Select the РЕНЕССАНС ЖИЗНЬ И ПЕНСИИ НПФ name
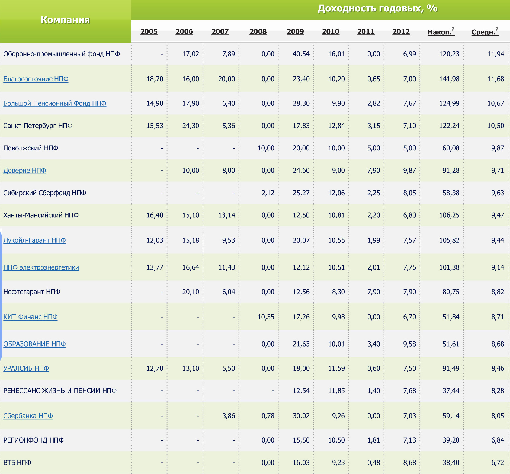The image size is (510, 474). click(x=60, y=391)
